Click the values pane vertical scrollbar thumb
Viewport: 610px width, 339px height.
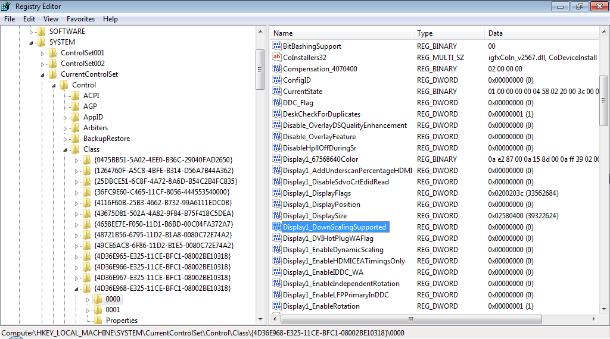[604, 101]
